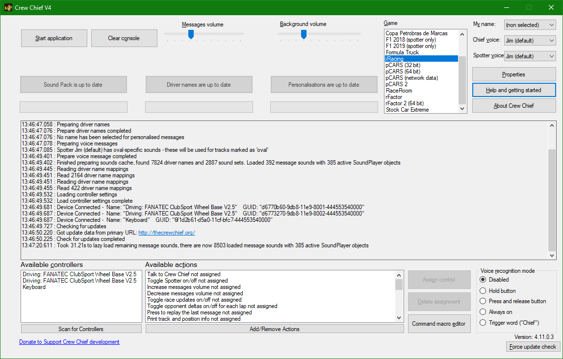Choose RaceRoom from the Game list
Image resolution: width=563 pixels, height=359 pixels.
(399, 91)
